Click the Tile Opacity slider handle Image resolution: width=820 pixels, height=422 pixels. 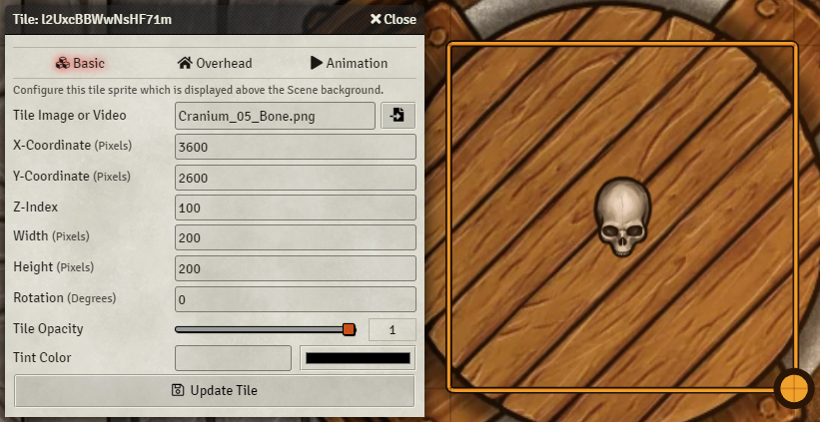350,329
